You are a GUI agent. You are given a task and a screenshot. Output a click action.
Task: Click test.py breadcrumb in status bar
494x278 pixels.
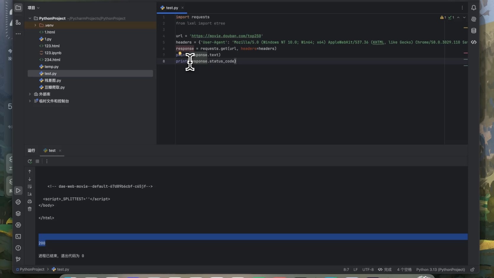[x=60, y=269]
